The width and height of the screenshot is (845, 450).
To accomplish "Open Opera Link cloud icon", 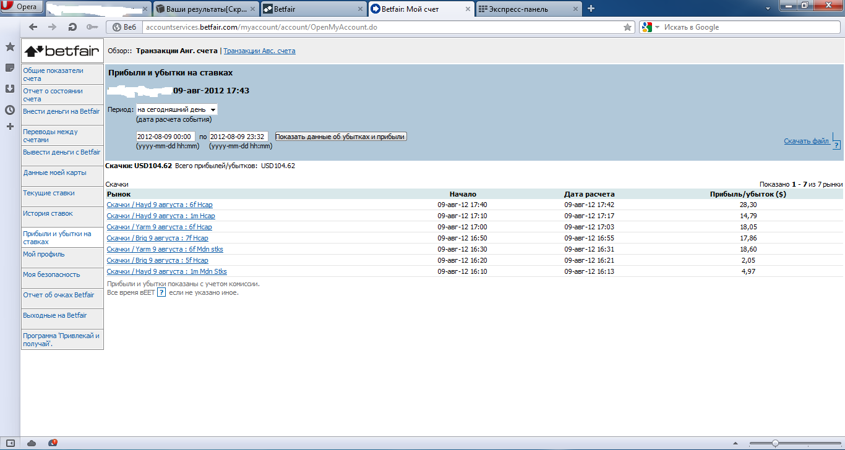I will (x=32, y=443).
